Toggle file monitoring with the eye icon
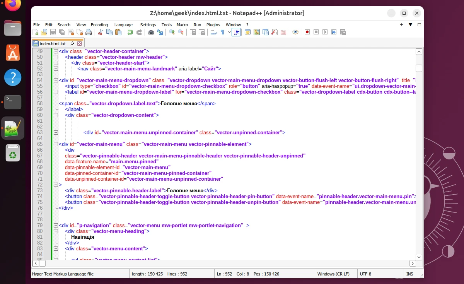The width and height of the screenshot is (464, 284). pyautogui.click(x=296, y=32)
